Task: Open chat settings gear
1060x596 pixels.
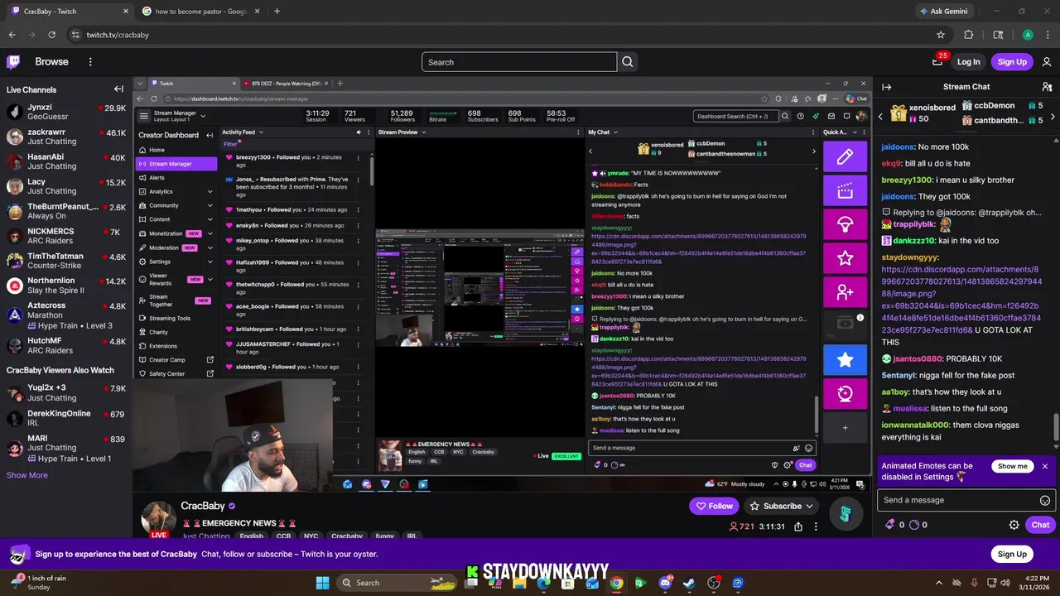Action: 1014,525
